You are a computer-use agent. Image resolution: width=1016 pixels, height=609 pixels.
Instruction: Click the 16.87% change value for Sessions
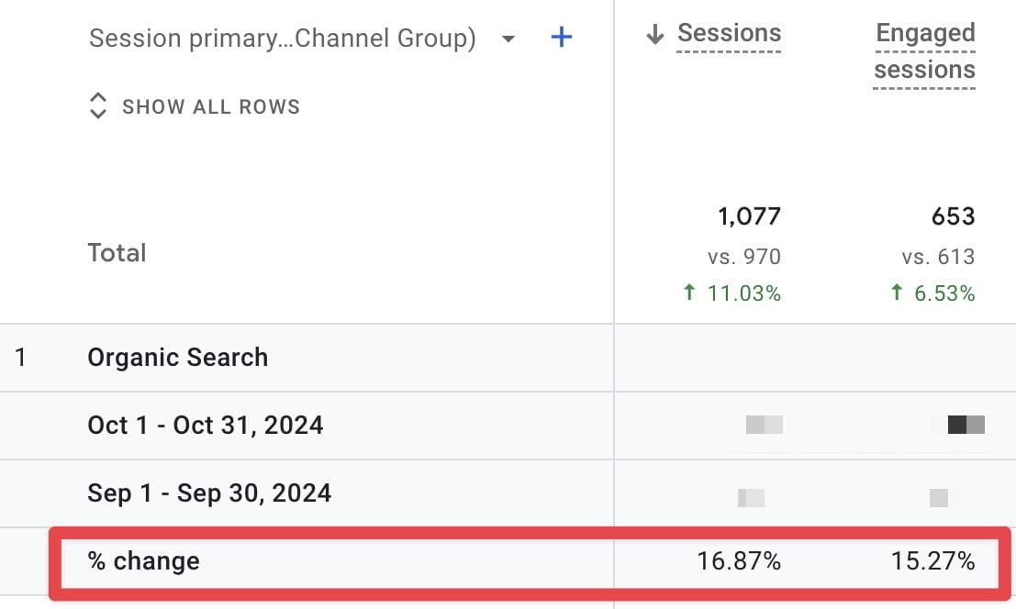click(741, 560)
